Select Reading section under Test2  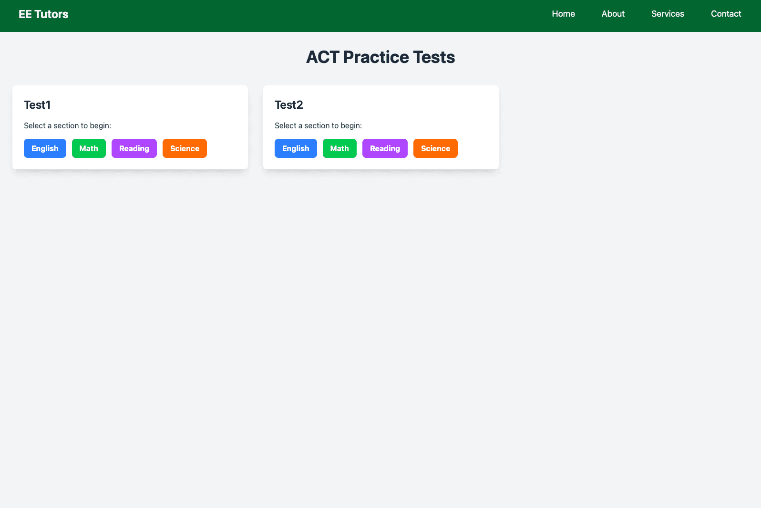click(x=385, y=148)
